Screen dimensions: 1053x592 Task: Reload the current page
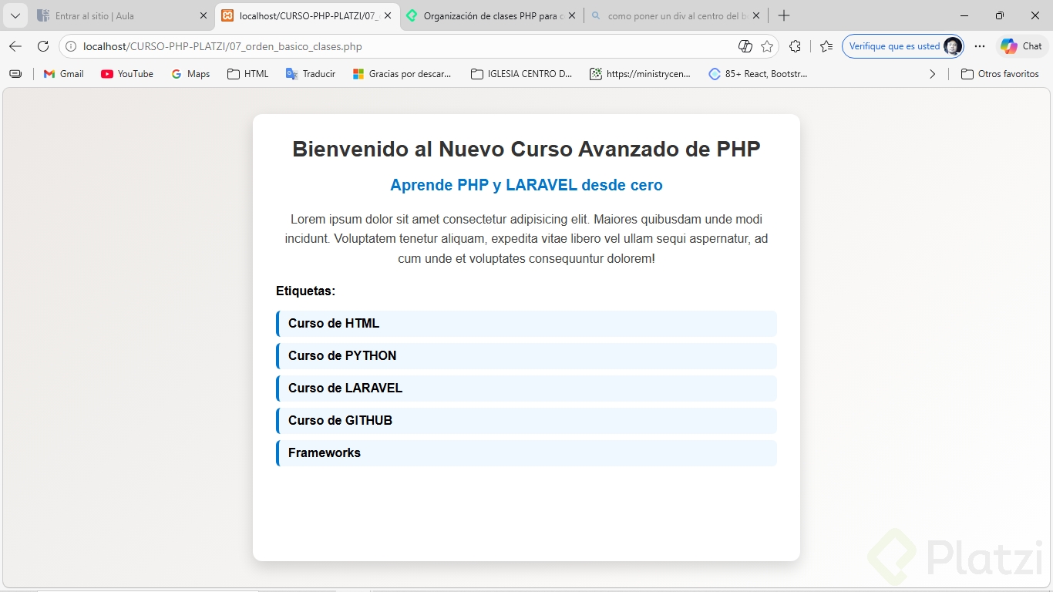43,46
